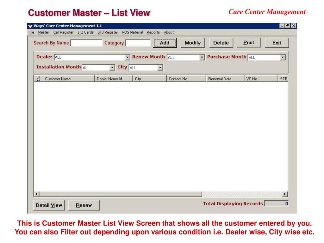The width and height of the screenshot is (324, 243).
Task: Sort by Contact No. column header
Action: [x=186, y=79]
